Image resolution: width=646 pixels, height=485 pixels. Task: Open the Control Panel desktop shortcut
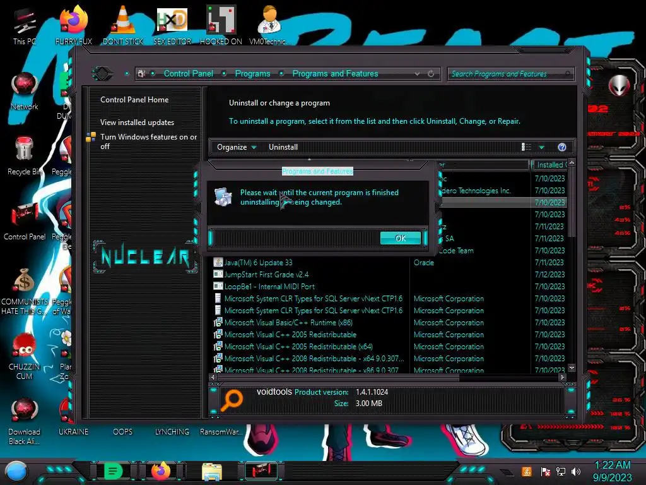click(25, 221)
